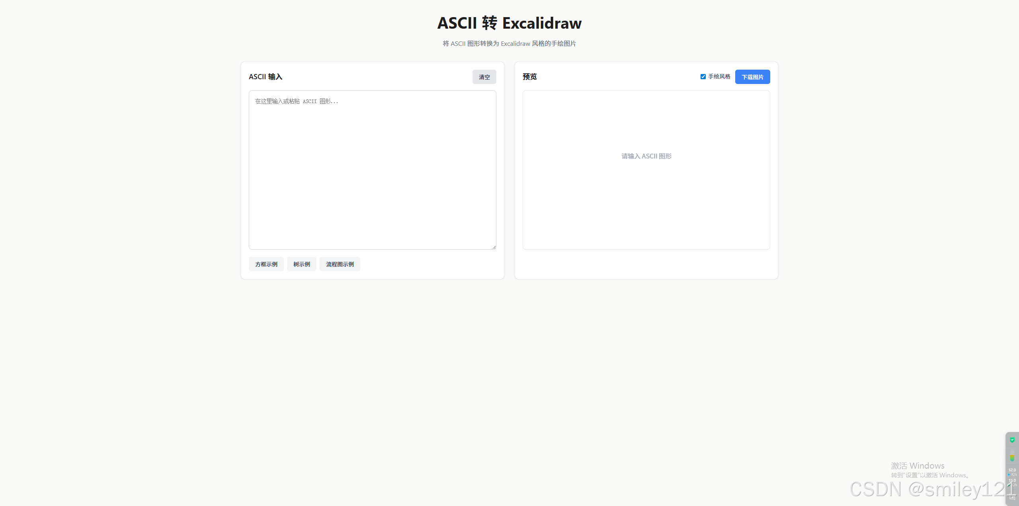Click the 请输入 ASCII 图形 placeholder text
The image size is (1019, 506).
pos(646,156)
